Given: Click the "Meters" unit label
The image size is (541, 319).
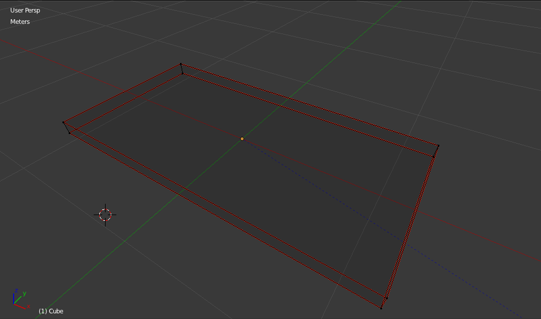Looking at the screenshot, I should tap(20, 22).
